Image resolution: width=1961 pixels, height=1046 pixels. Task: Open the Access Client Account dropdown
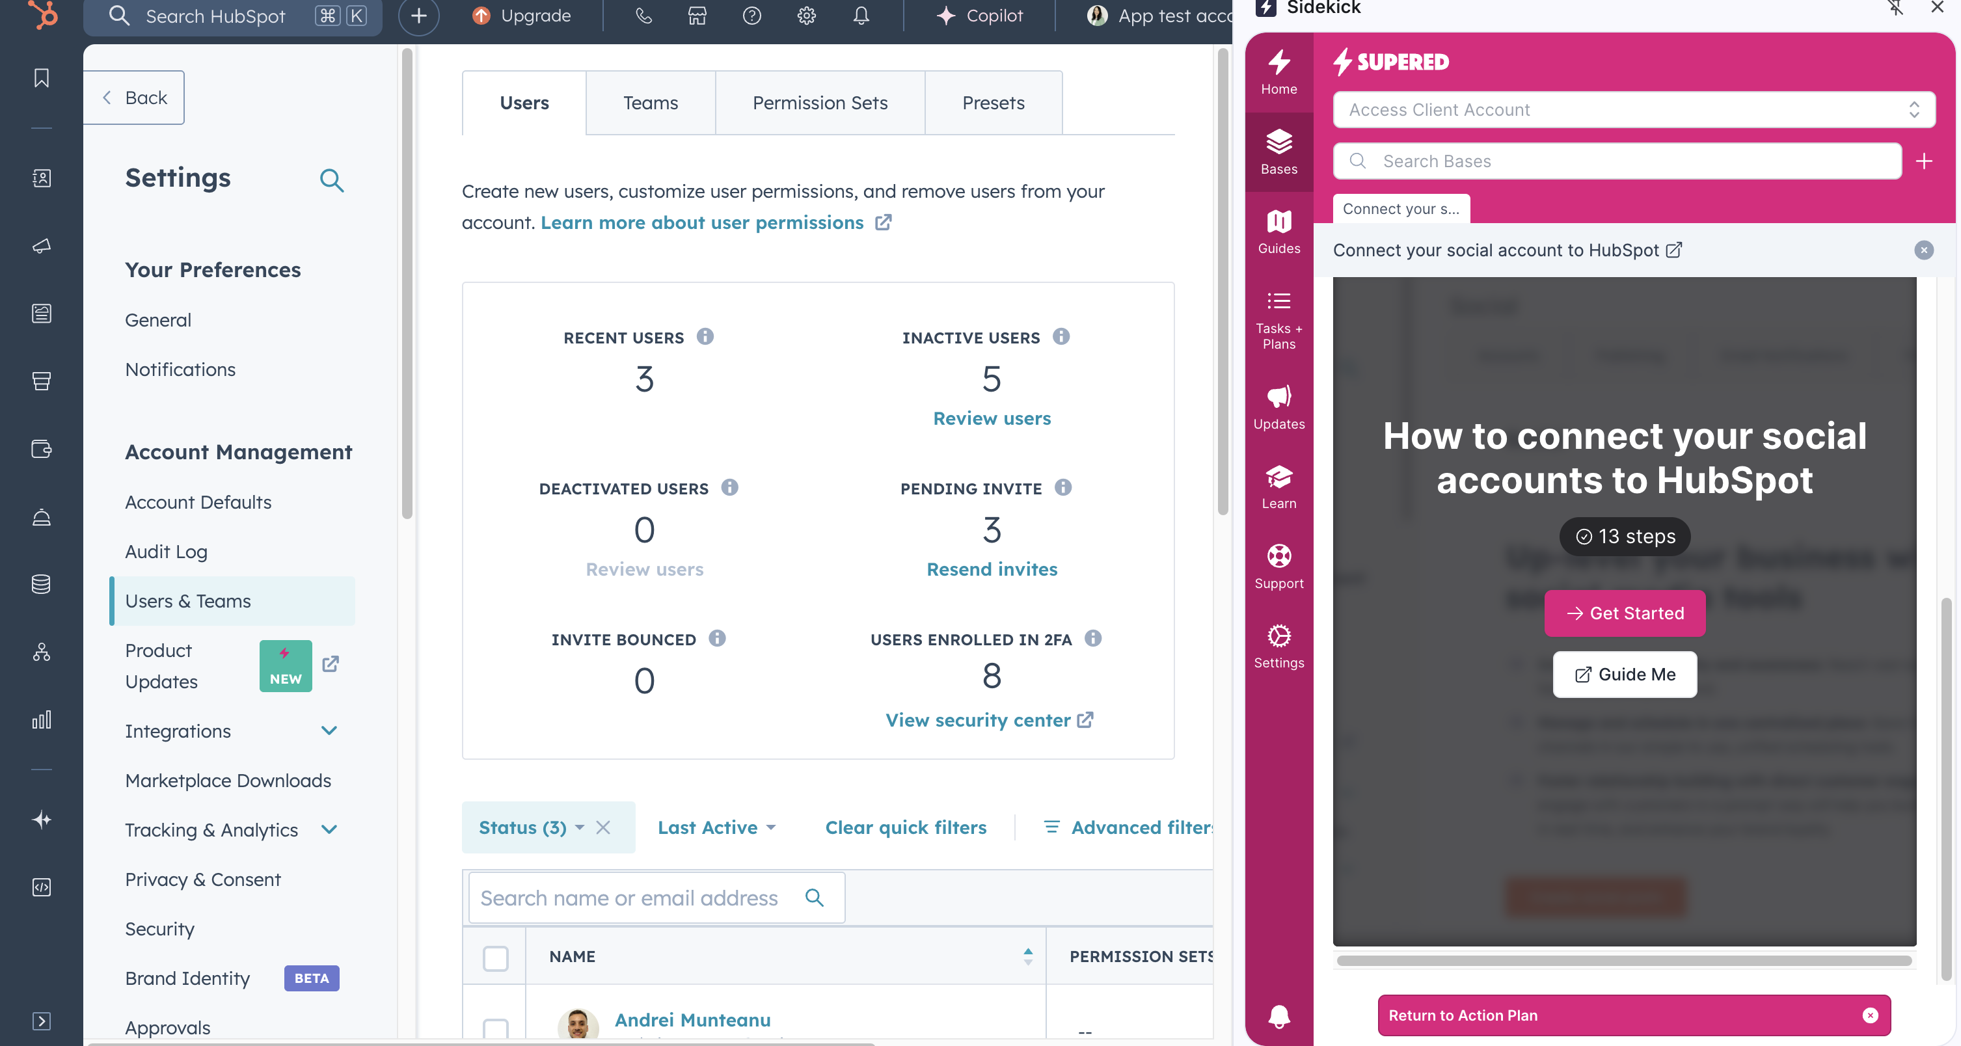1634,110
